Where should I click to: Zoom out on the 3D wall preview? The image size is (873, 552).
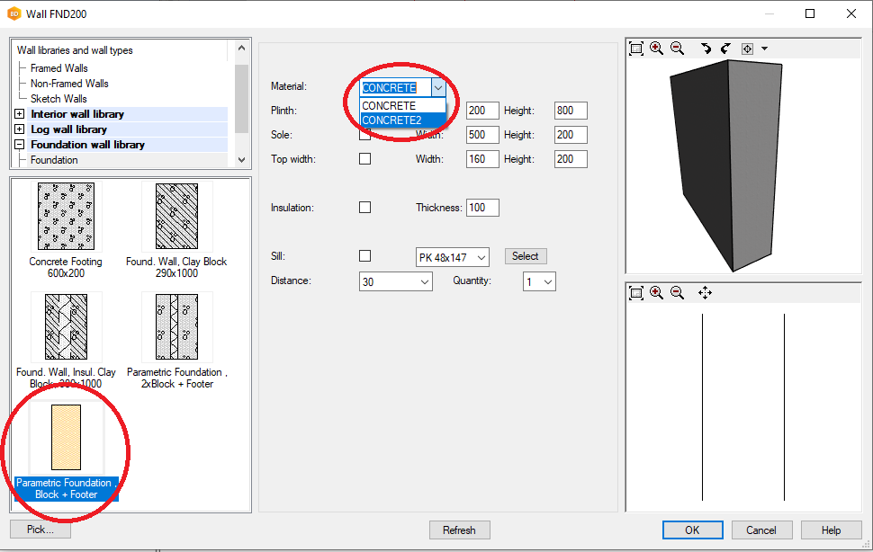click(677, 49)
